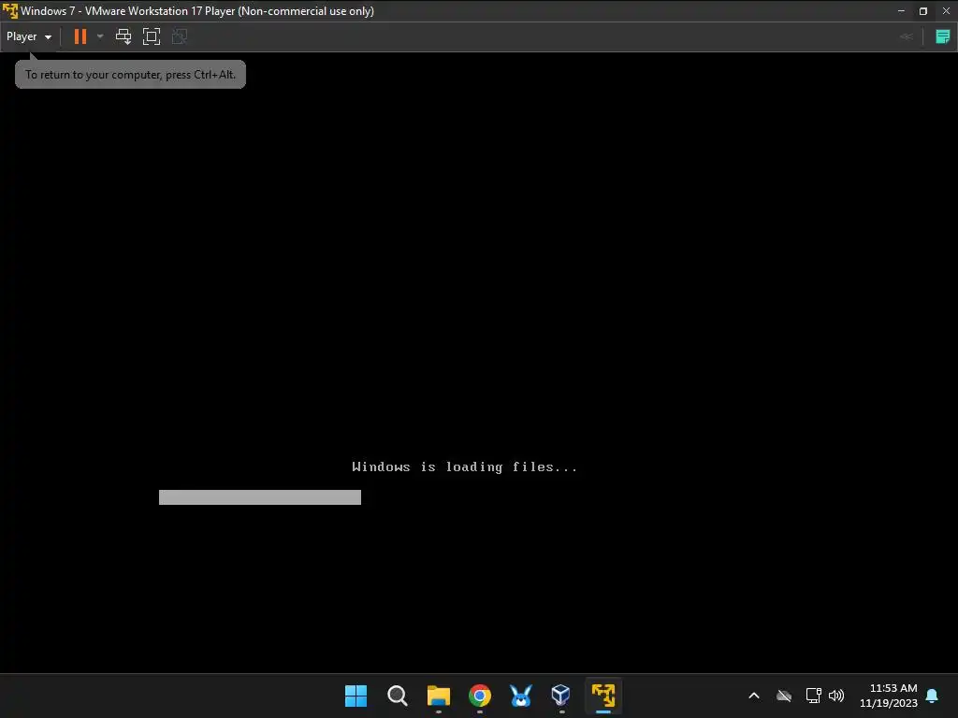Enter full screen mode

[151, 36]
